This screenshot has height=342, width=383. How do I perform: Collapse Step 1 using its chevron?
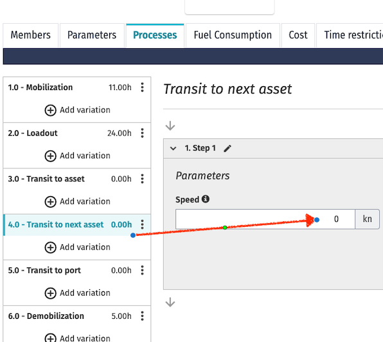pos(173,148)
